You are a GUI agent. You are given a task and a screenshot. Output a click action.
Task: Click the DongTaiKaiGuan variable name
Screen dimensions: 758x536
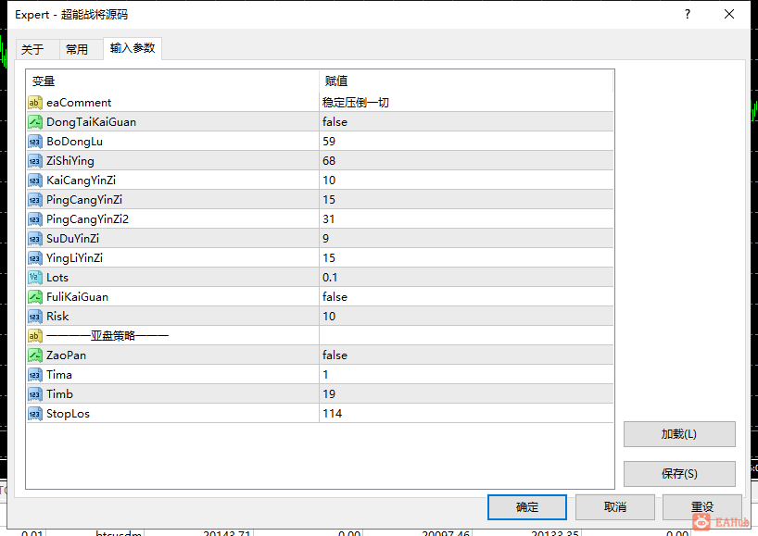tap(92, 121)
